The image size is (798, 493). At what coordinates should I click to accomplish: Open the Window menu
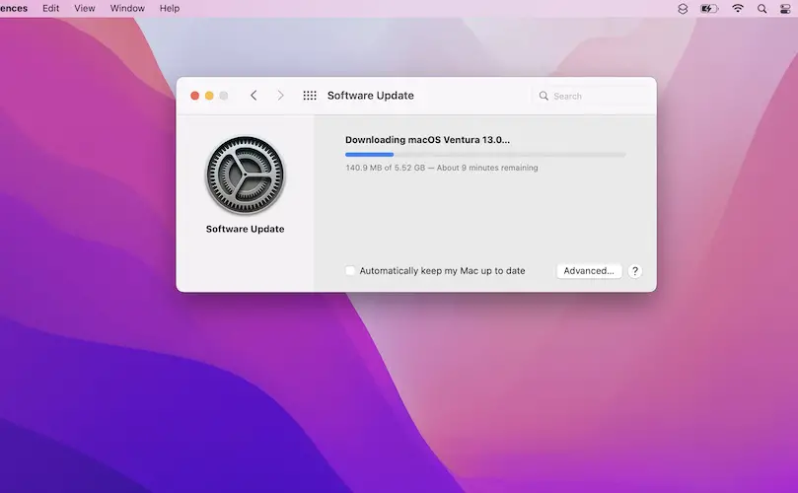pyautogui.click(x=126, y=8)
